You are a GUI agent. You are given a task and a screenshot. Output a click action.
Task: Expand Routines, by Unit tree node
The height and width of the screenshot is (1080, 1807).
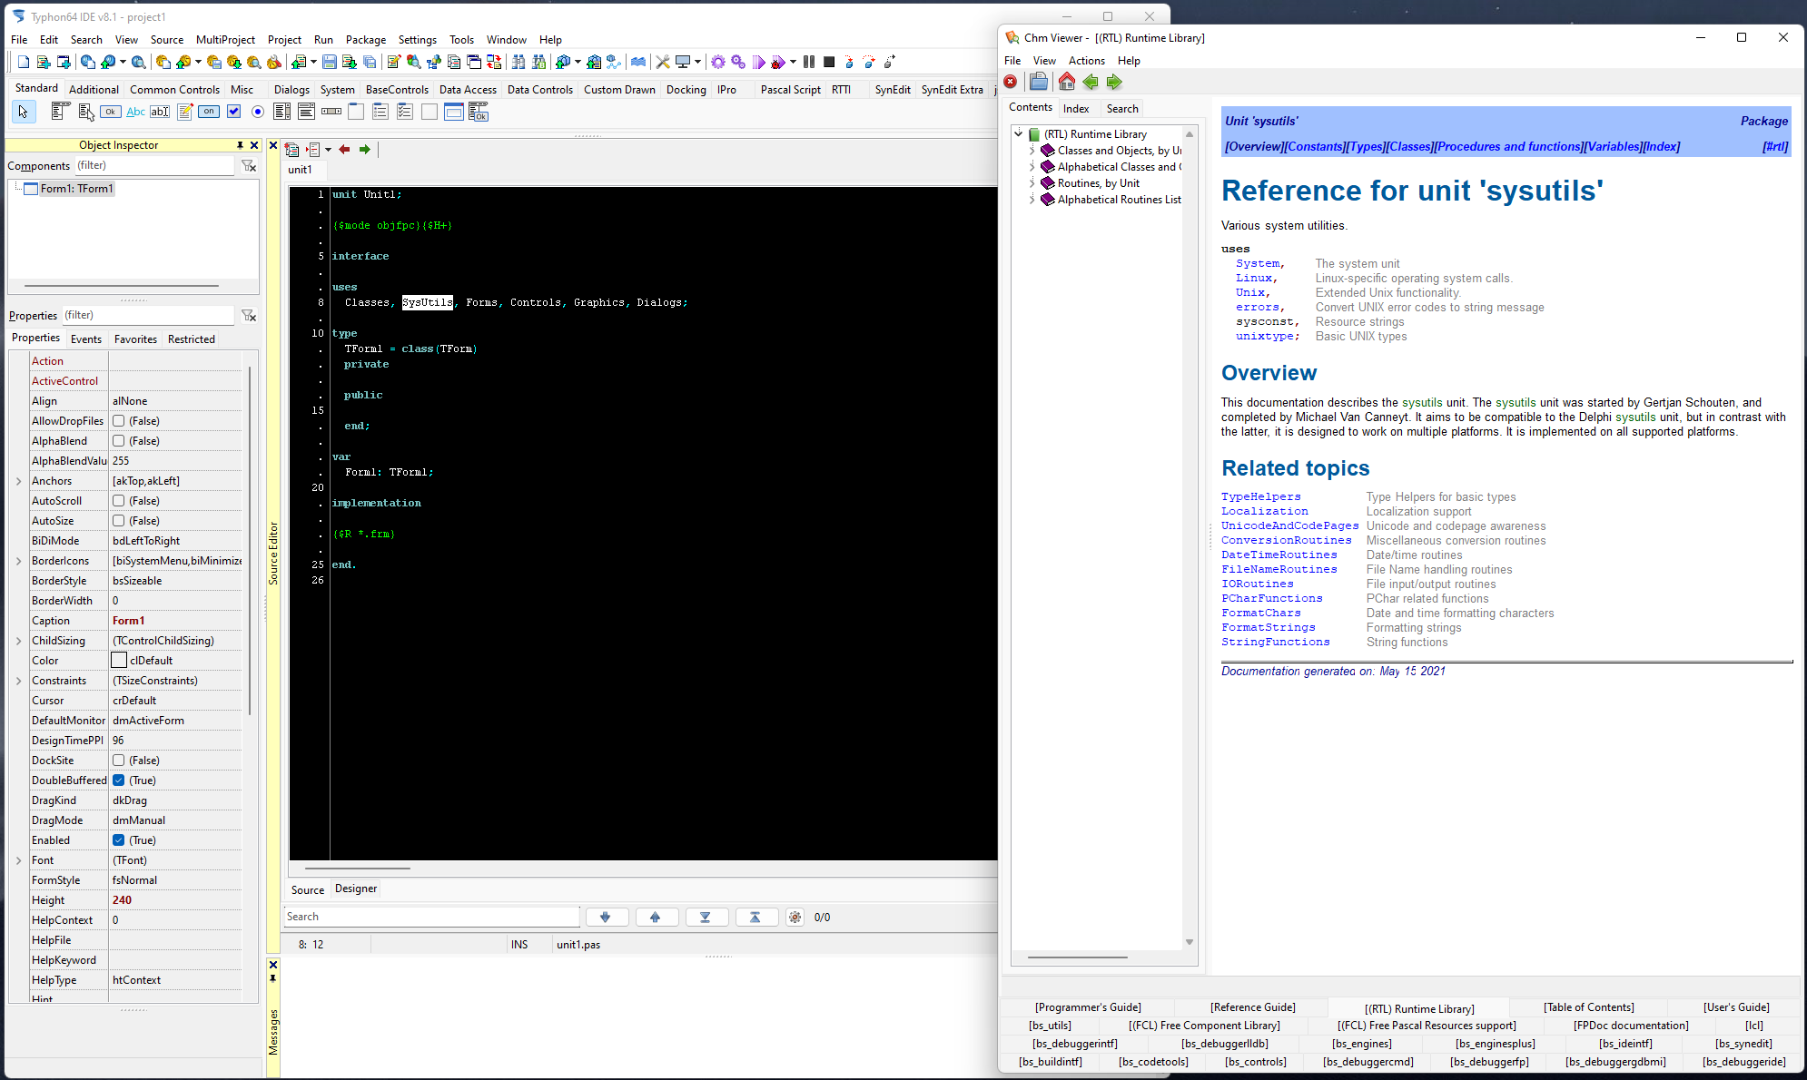[1032, 183]
